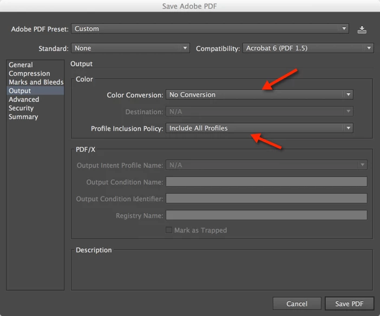This screenshot has height=316, width=380.
Task: Select the Security category
Action: [35, 108]
